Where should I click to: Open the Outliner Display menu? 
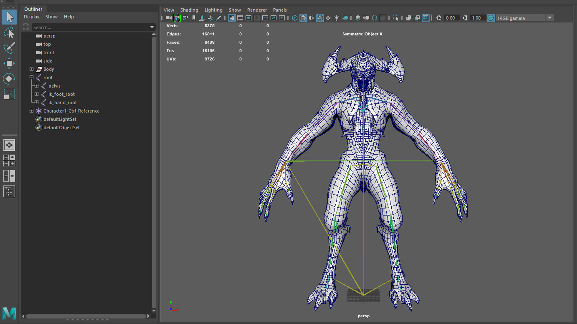[32, 17]
